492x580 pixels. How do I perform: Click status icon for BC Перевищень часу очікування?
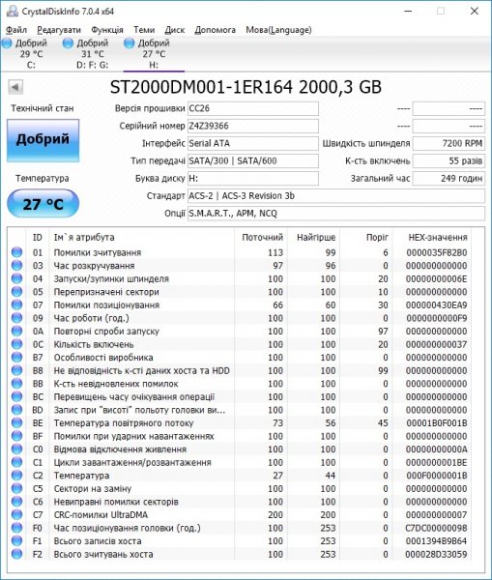[x=16, y=397]
